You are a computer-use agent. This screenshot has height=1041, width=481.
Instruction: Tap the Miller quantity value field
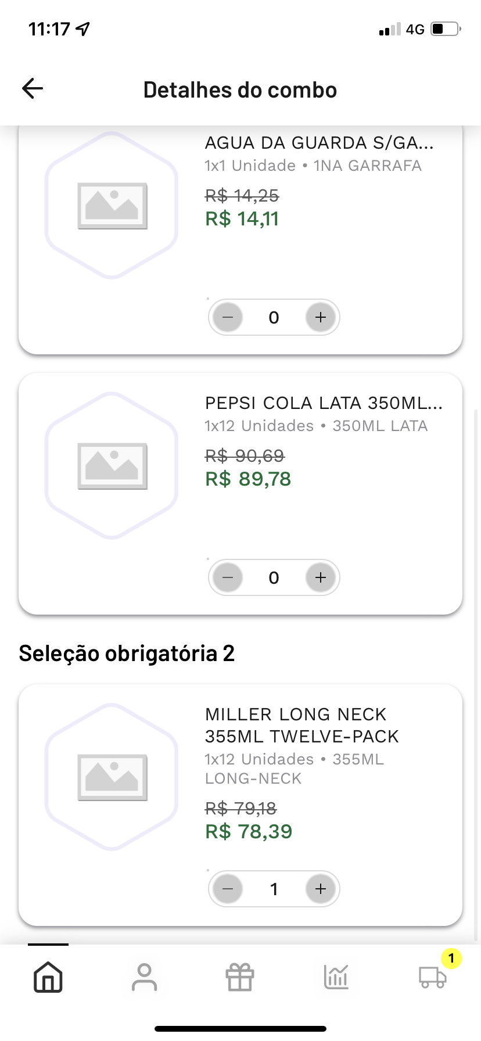coord(274,889)
